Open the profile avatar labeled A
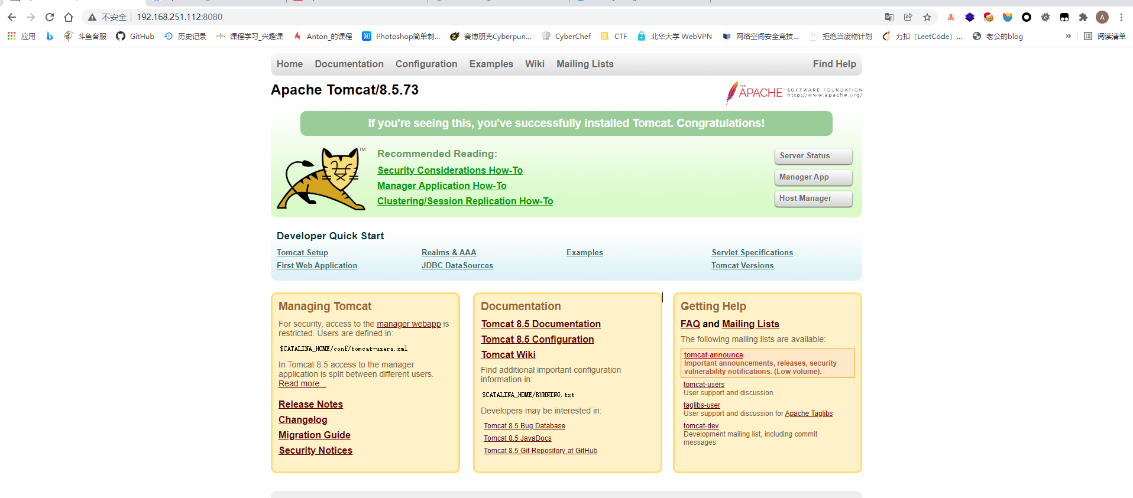This screenshot has height=498, width=1133. point(1102,17)
